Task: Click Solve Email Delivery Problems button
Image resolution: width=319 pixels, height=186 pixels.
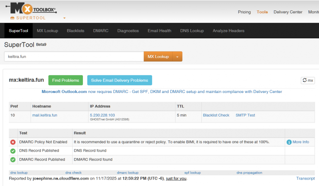Action: click(x=120, y=80)
